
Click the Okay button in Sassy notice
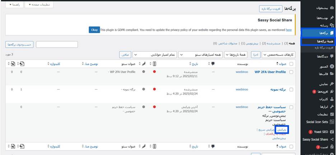tap(94, 30)
